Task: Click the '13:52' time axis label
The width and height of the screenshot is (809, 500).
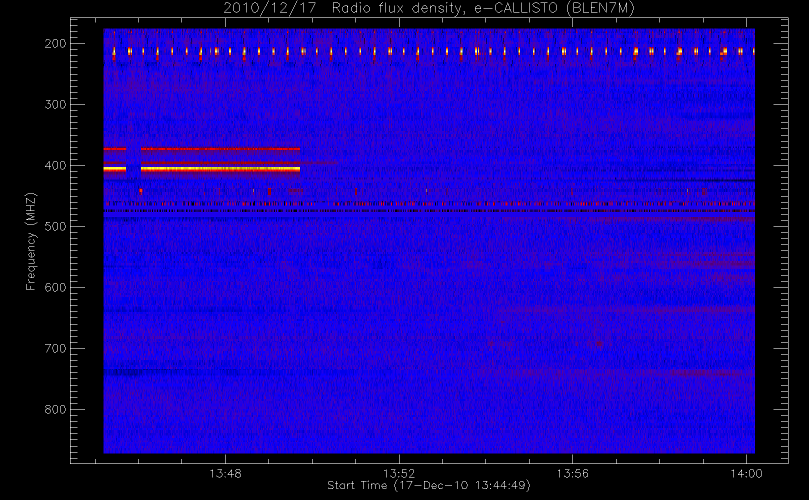Action: (399, 473)
